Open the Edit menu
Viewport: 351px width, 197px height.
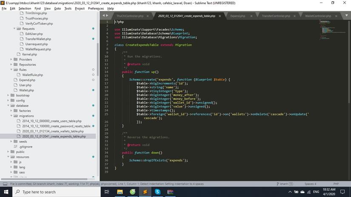pyautogui.click(x=12, y=8)
